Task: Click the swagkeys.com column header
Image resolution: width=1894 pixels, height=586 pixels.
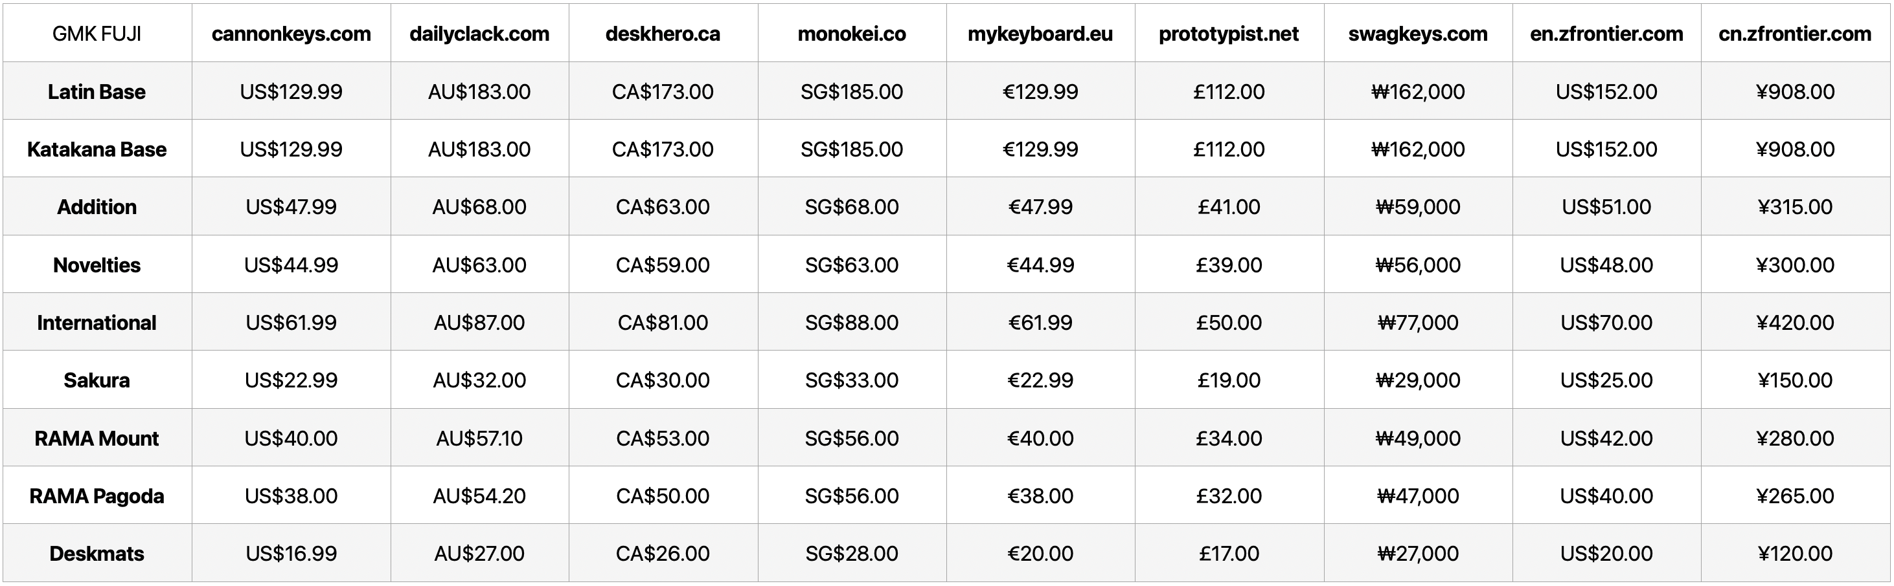Action: (1417, 34)
